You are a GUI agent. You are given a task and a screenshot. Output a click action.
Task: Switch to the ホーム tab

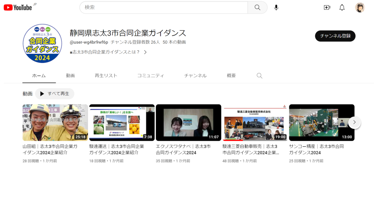click(x=39, y=76)
